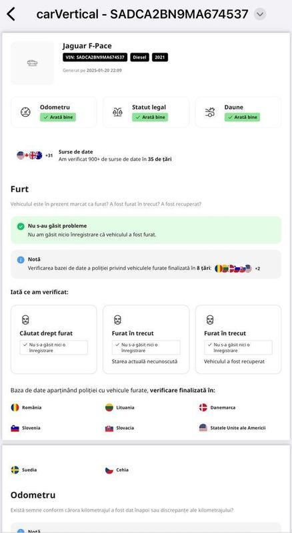The width and height of the screenshot is (292, 533).
Task: Click the Statut legal scales icon
Action: 118,112
